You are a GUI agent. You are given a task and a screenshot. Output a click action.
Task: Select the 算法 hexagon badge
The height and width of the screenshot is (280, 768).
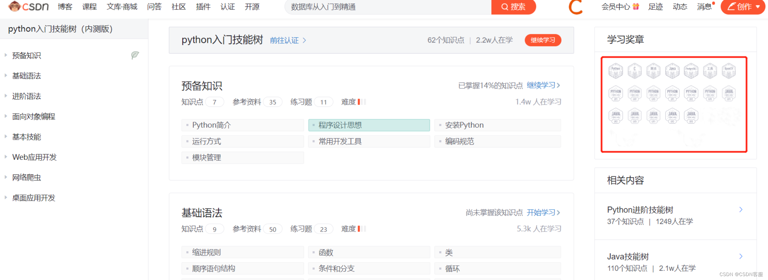[653, 71]
